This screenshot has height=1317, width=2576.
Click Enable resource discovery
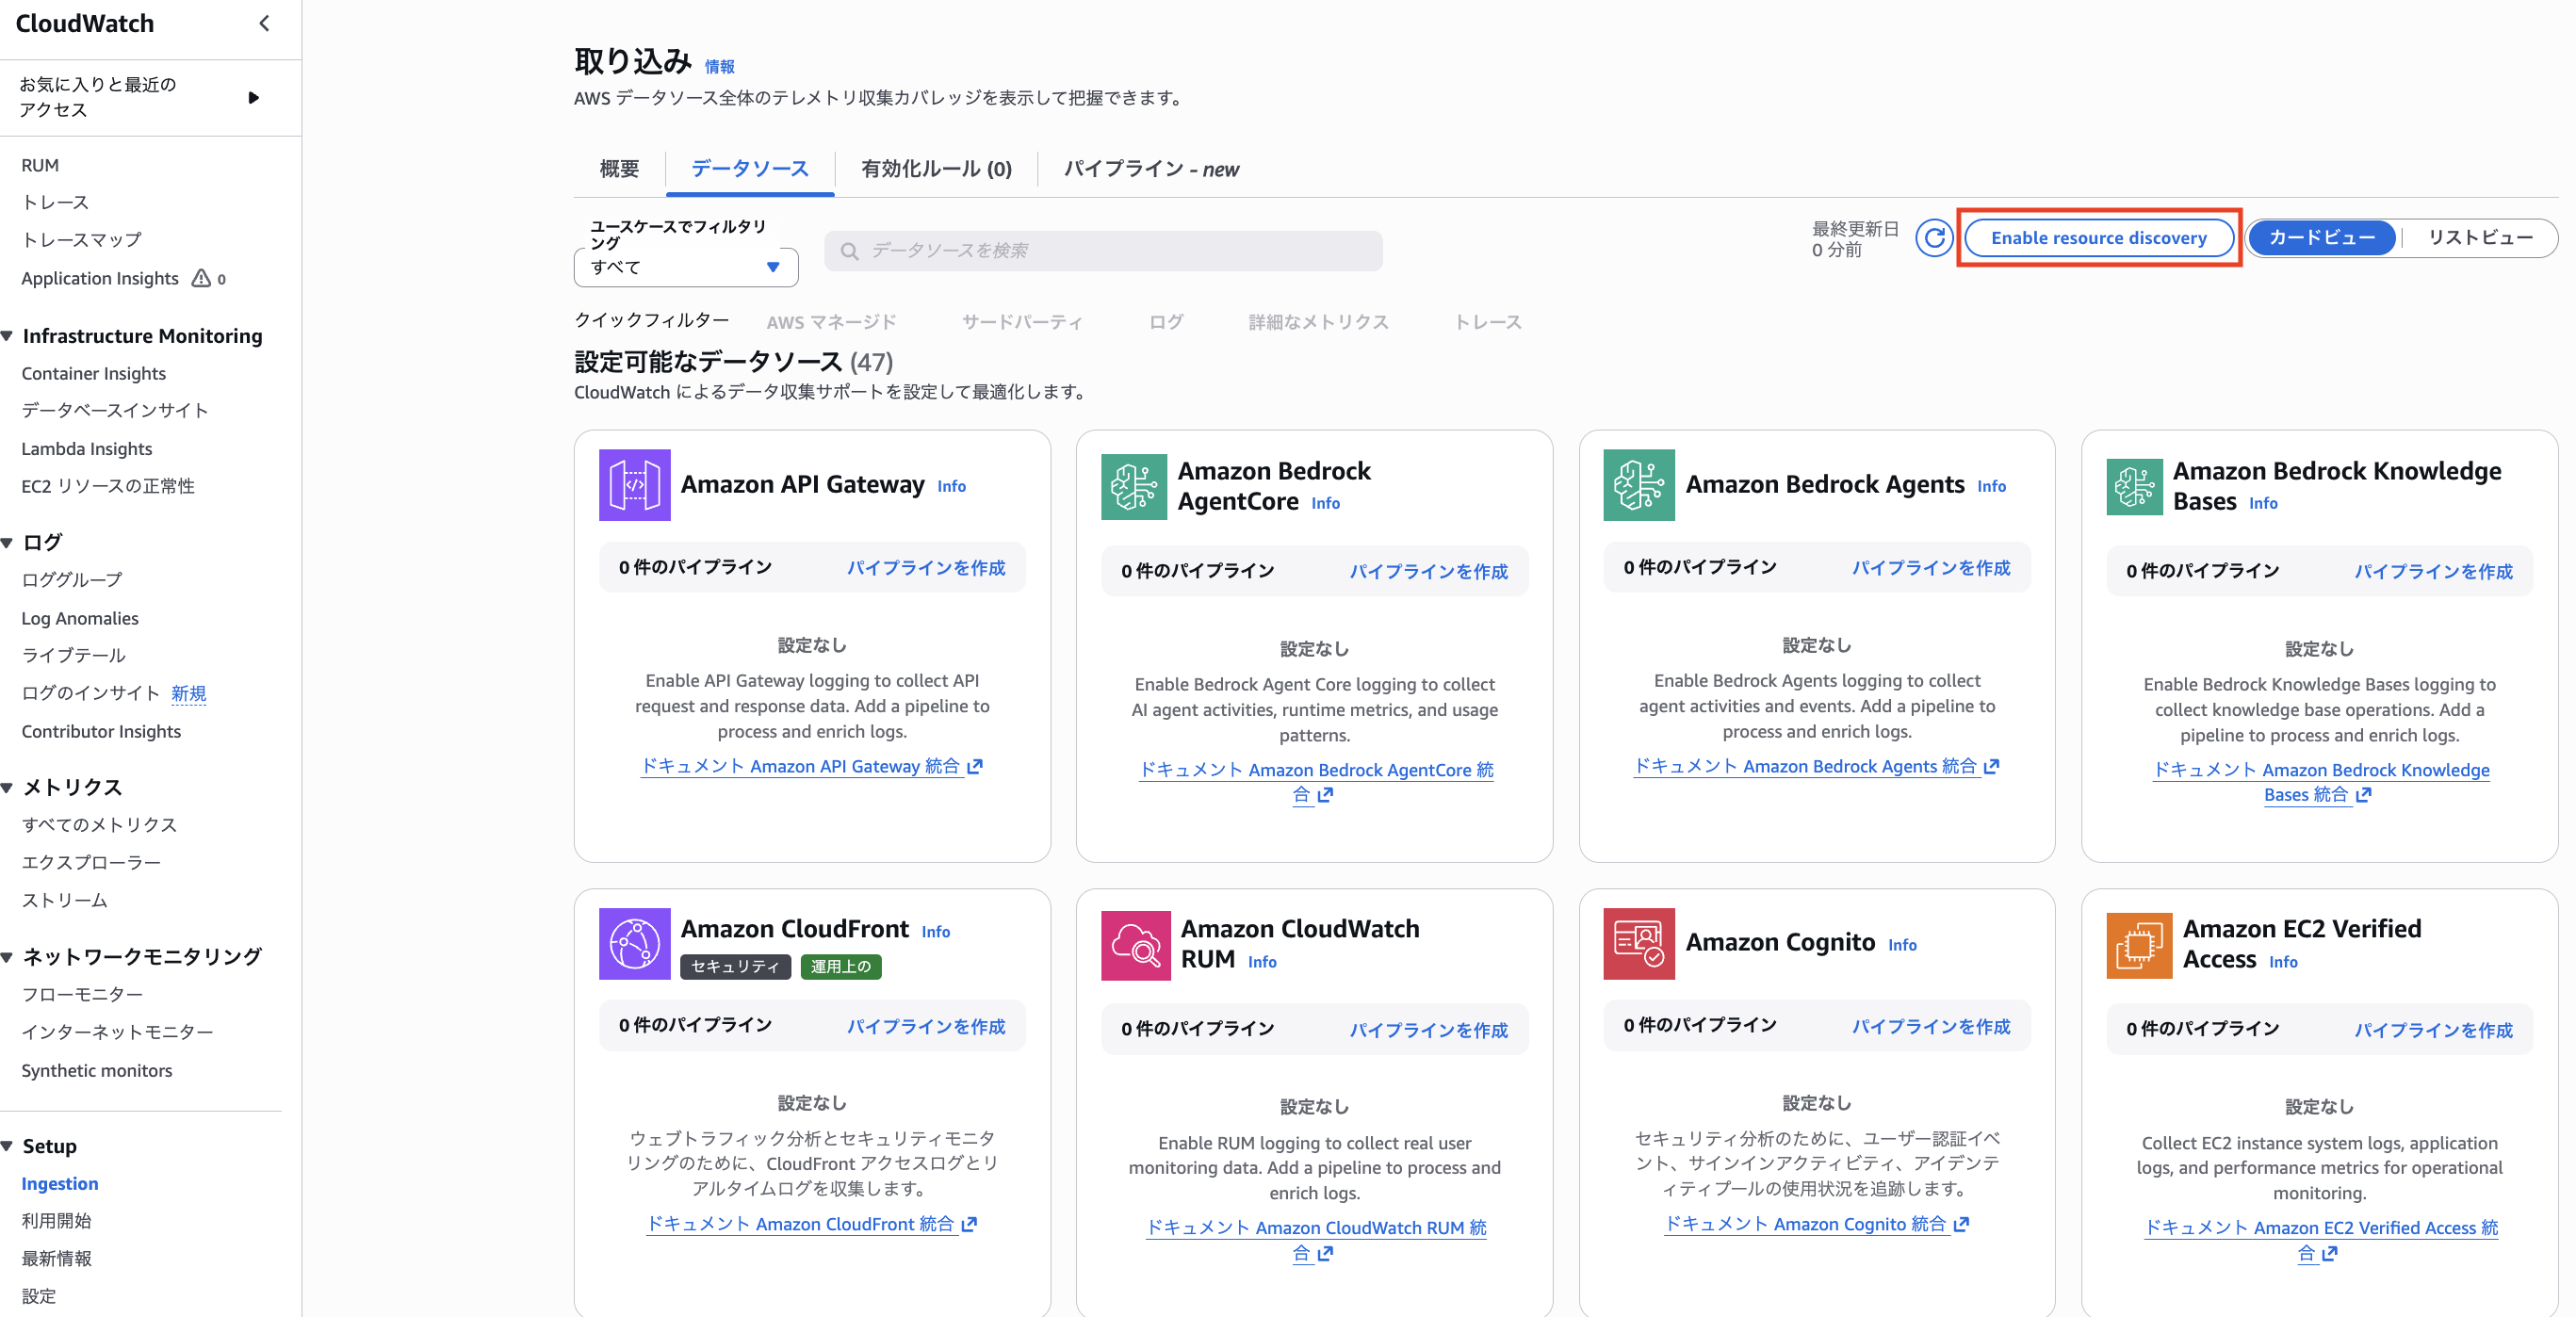click(x=2098, y=237)
